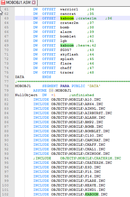Click the highlighted KABOOM on line 102
Image resolution: width=130 pixels, height=197 pixels.
[x=92, y=194]
